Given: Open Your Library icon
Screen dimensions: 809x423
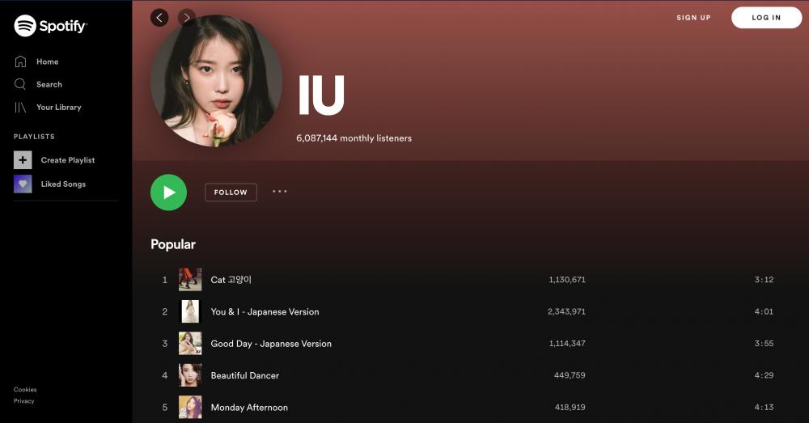Looking at the screenshot, I should point(20,108).
